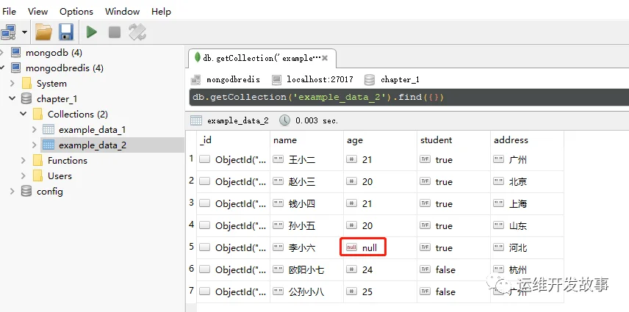The width and height of the screenshot is (629, 312).
Task: Expand the Users folder arrow
Action: click(x=24, y=176)
